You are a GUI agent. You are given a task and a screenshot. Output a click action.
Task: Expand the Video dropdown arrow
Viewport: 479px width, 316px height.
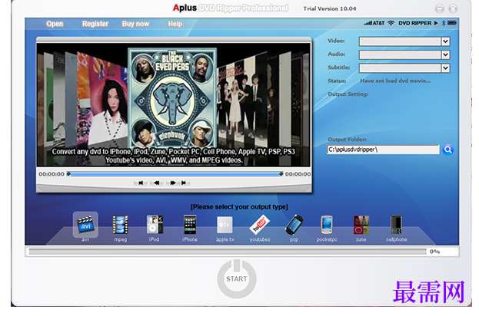[x=446, y=41]
